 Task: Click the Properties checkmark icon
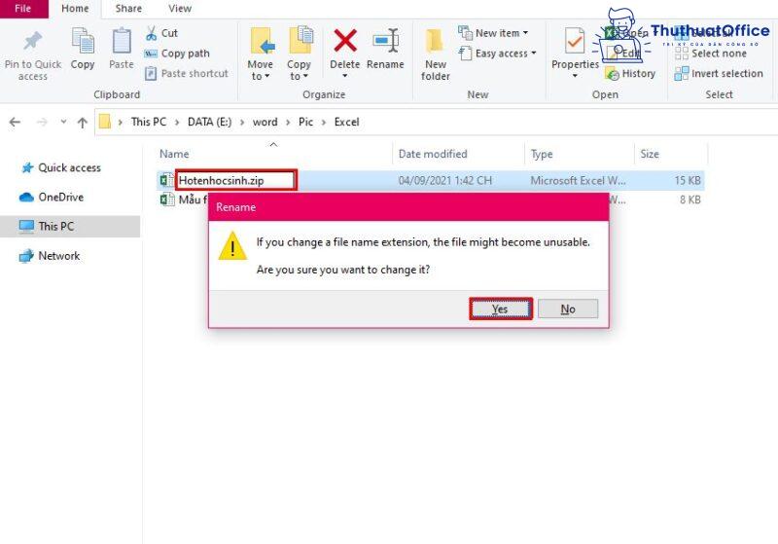pyautogui.click(x=575, y=41)
